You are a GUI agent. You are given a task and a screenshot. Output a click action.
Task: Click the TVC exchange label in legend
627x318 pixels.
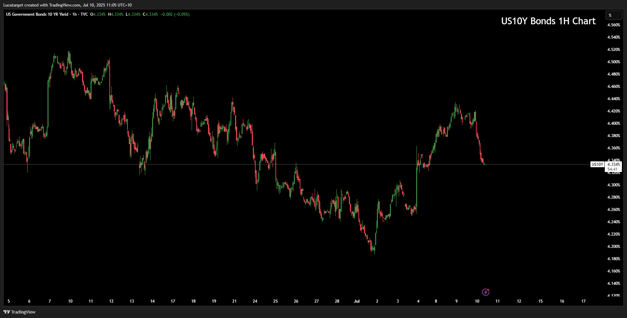coord(84,14)
